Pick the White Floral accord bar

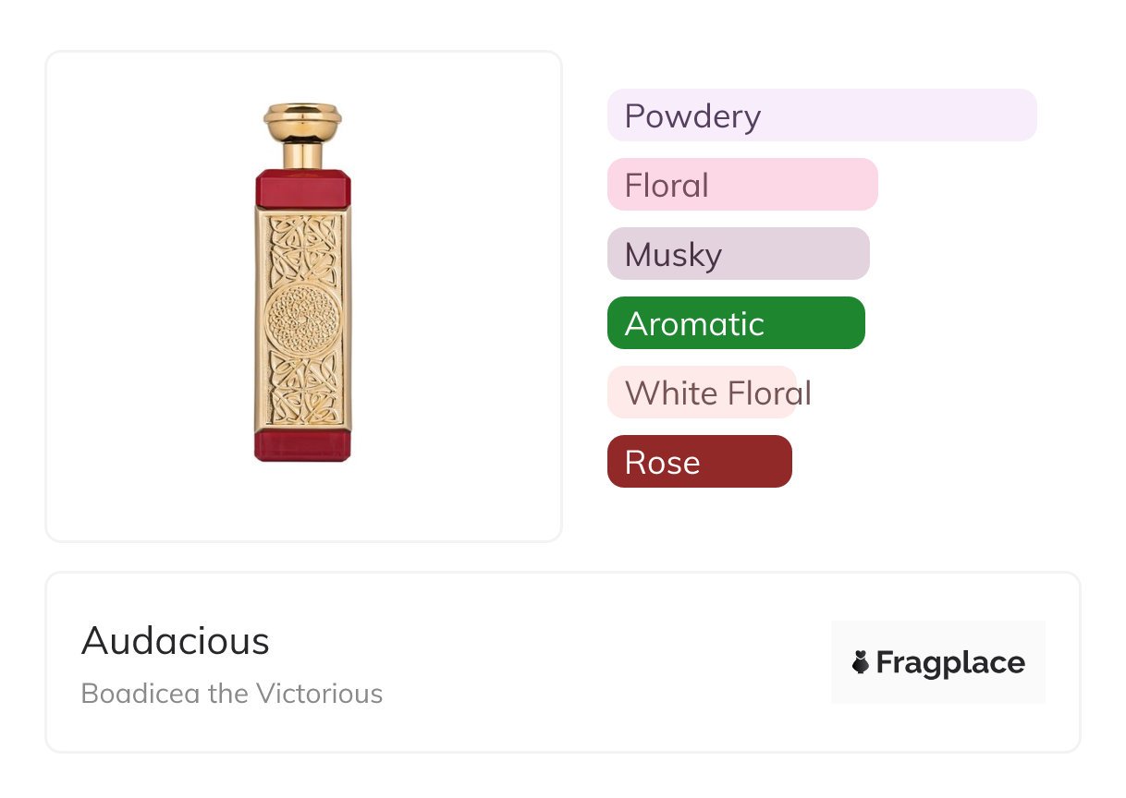click(x=702, y=393)
